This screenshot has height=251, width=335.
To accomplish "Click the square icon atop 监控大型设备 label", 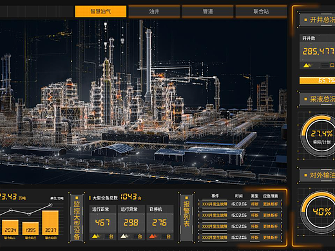I will click(77, 198).
